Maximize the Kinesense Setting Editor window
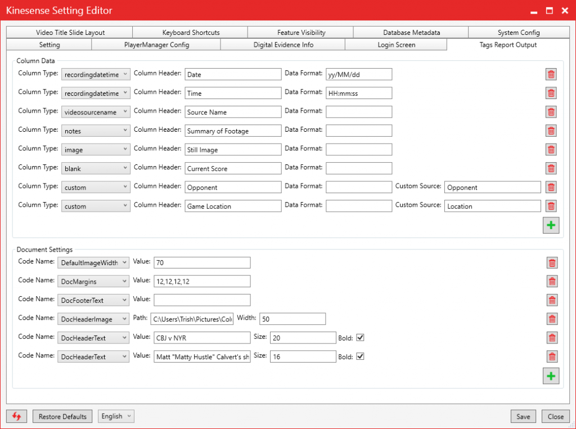 (x=549, y=11)
